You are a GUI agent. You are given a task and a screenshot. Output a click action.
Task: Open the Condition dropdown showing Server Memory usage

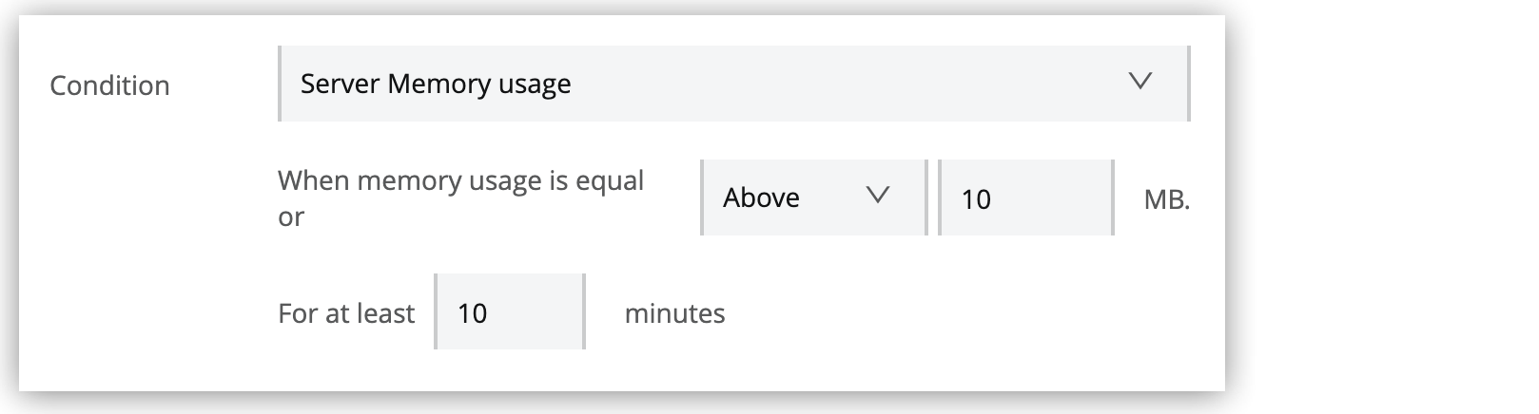pyautogui.click(x=732, y=84)
